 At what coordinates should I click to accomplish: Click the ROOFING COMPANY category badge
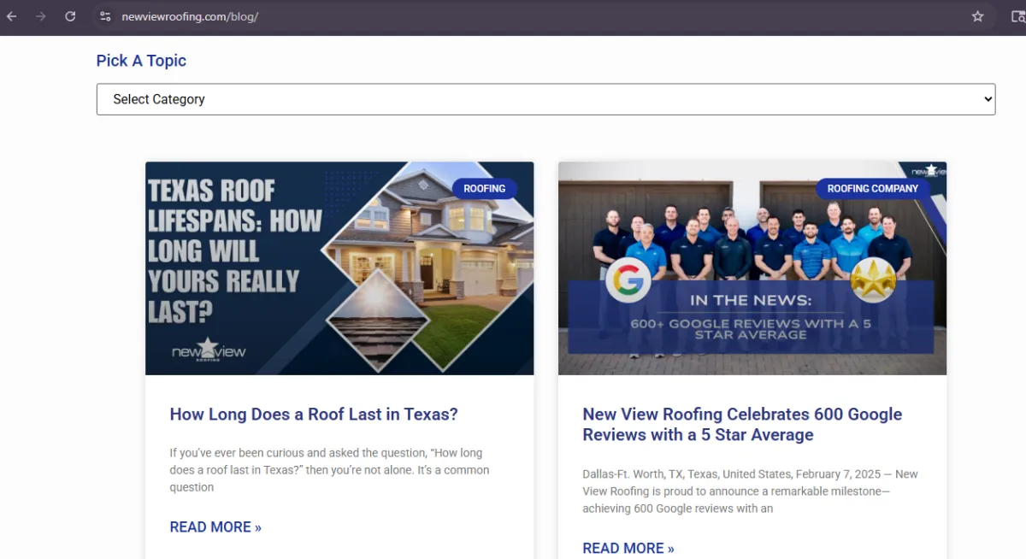872,188
